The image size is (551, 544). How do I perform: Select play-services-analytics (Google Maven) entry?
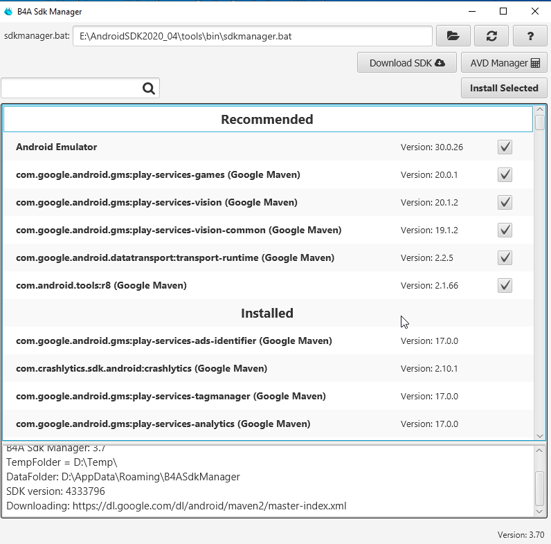[x=163, y=424]
